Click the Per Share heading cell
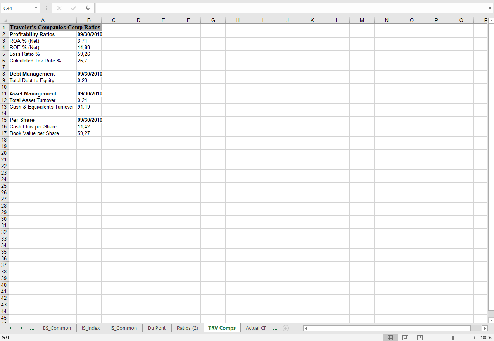The image size is (494, 341). [43, 120]
